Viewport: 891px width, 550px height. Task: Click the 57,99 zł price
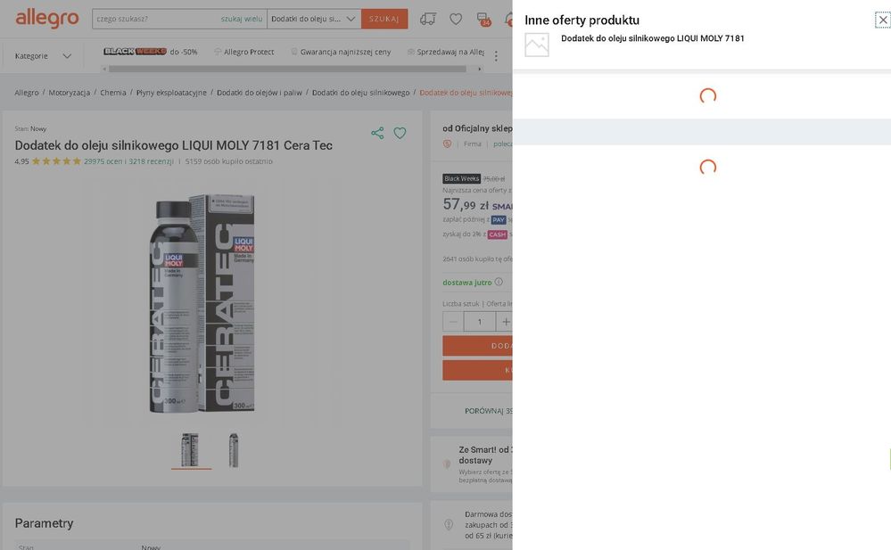466,204
